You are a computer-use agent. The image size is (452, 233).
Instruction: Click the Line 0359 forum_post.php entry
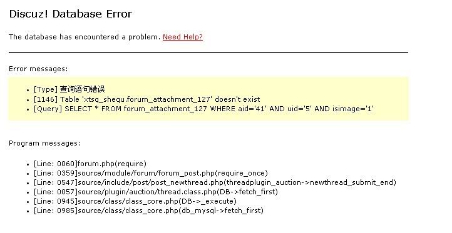pos(151,173)
